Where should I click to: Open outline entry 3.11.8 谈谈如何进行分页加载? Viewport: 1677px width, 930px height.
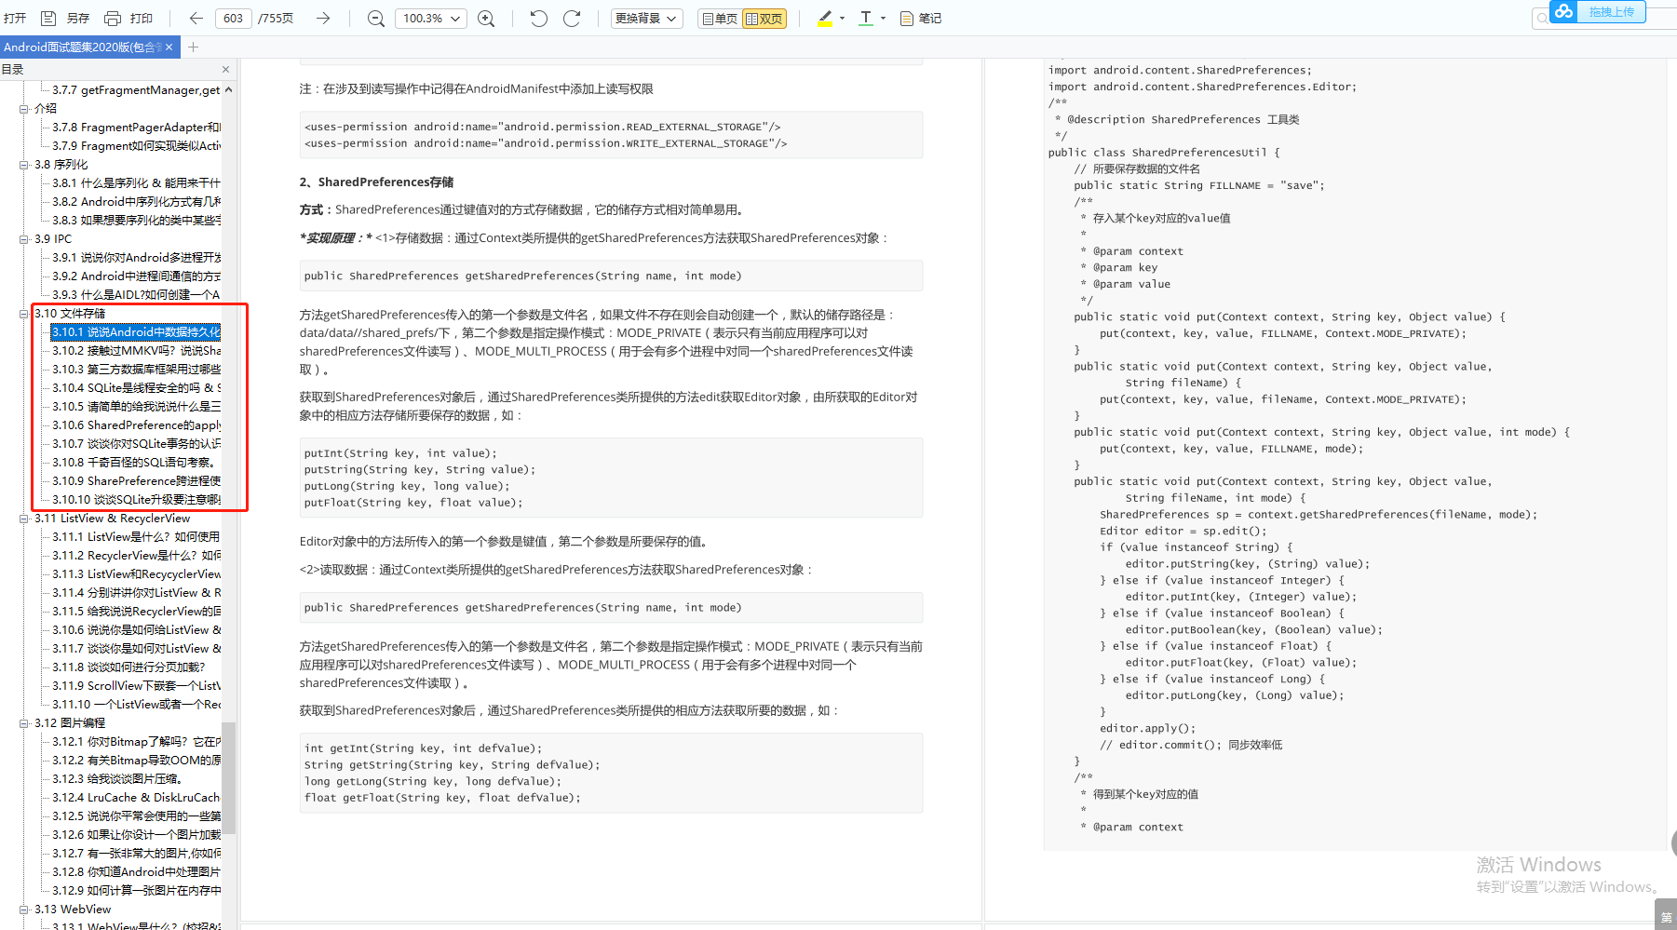coord(128,667)
